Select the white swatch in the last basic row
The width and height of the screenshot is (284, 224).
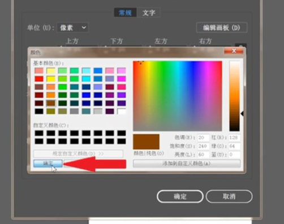point(122,111)
